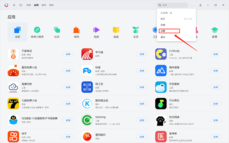Install CoStudy

[x=216, y=54]
